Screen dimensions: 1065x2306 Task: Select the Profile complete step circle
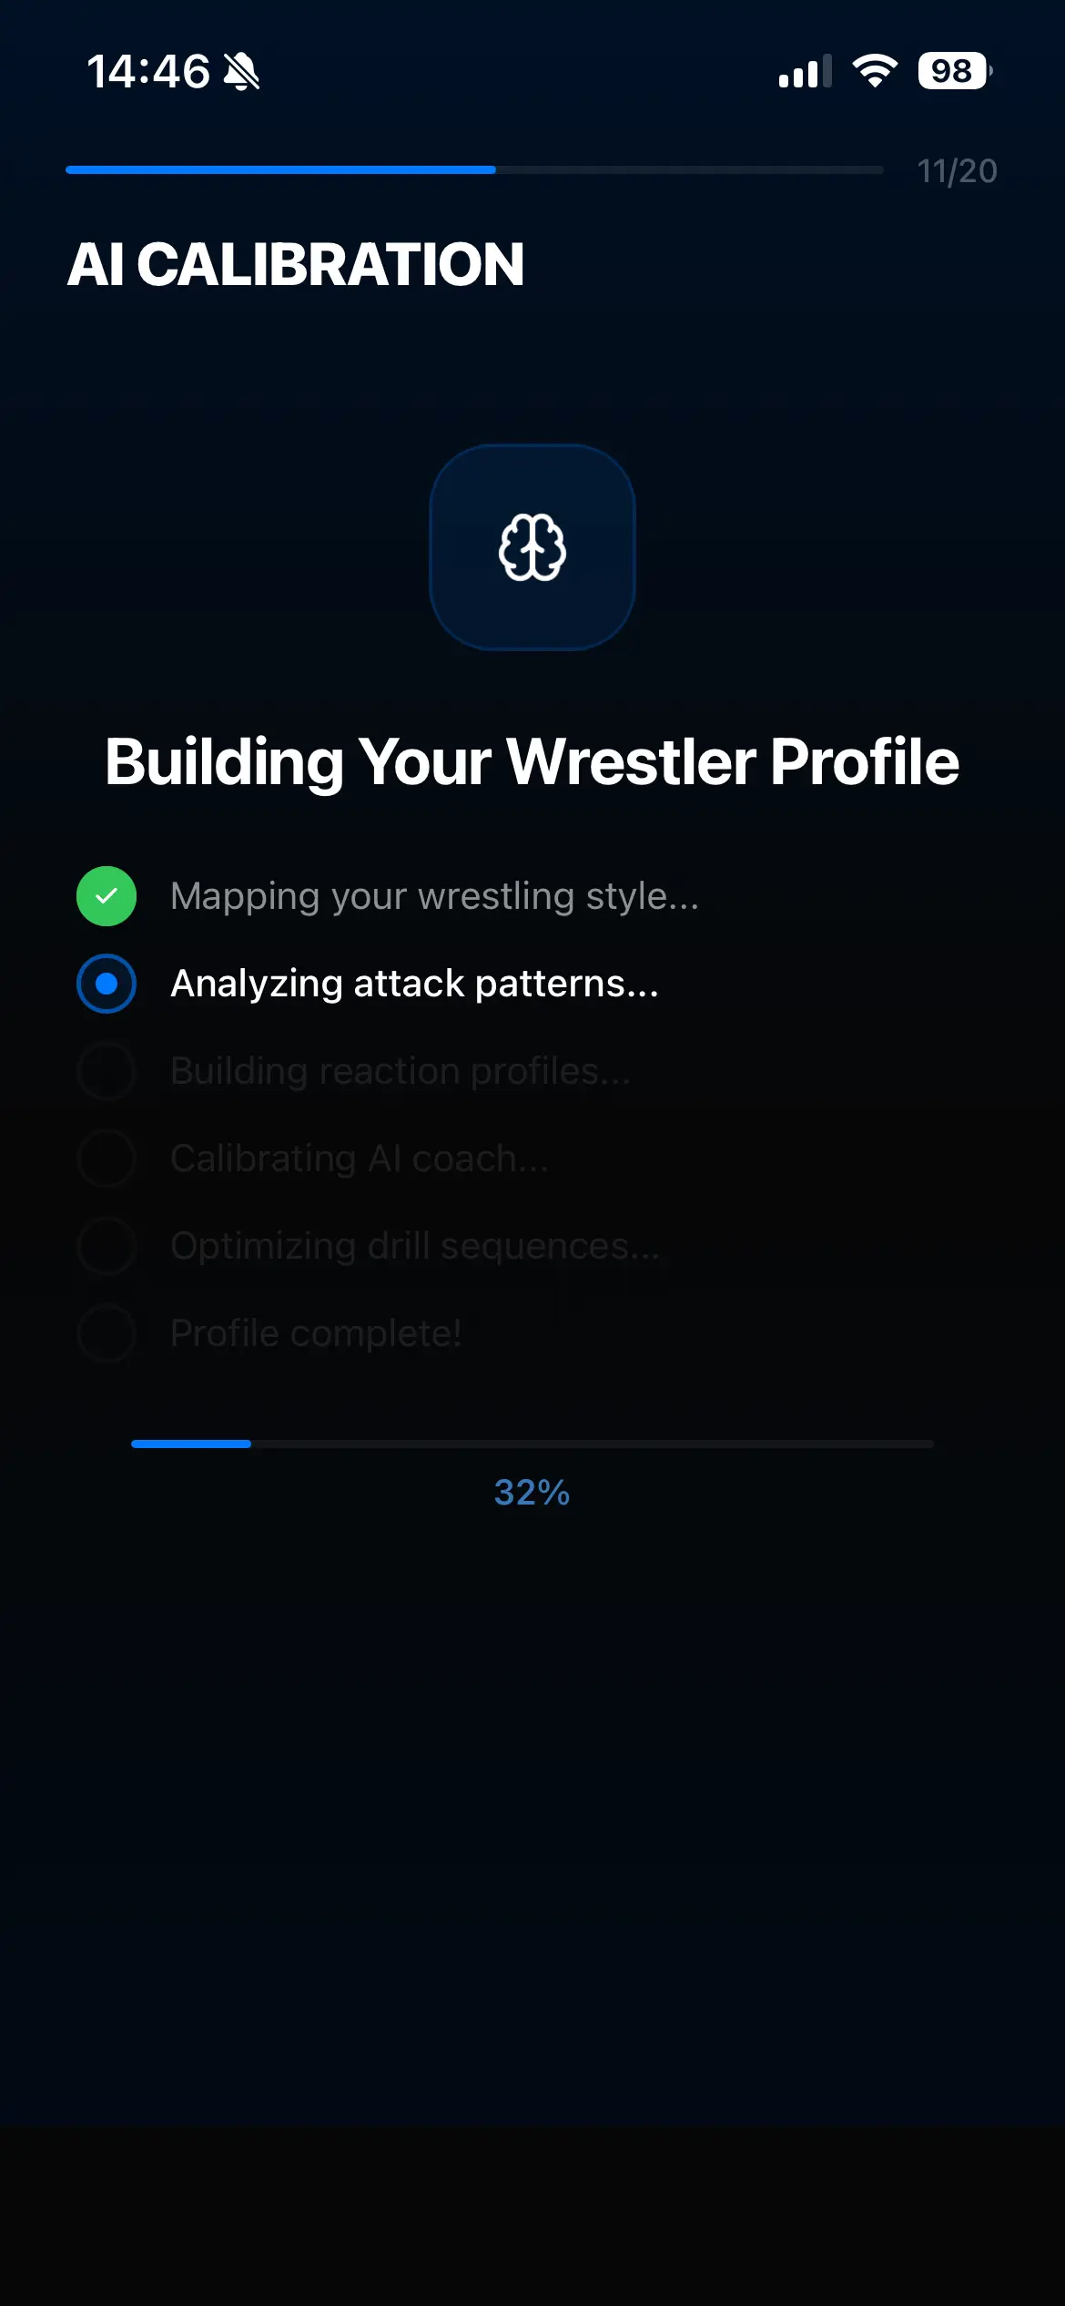point(106,1333)
